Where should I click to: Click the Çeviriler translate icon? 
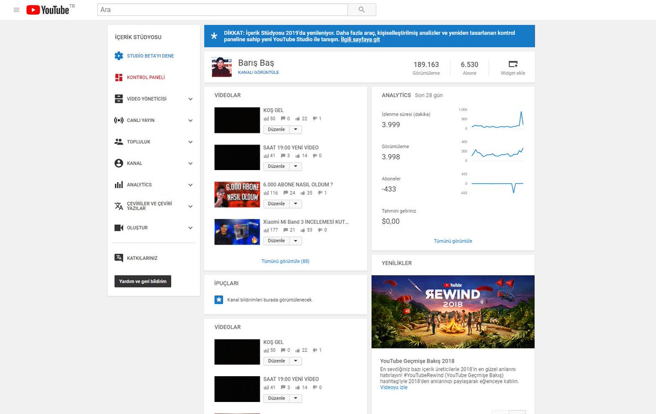[x=119, y=206]
